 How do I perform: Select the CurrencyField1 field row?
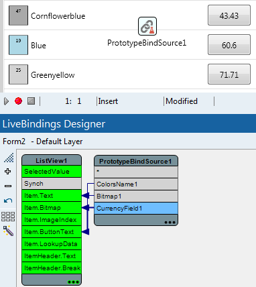136,209
